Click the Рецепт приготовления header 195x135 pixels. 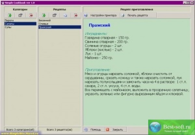137,9
